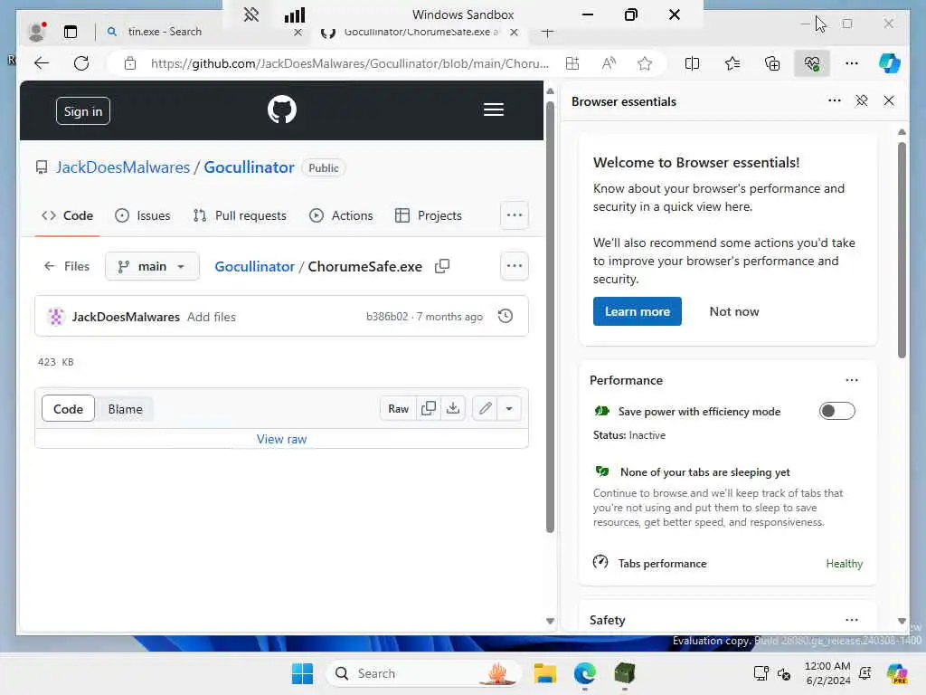
Task: Add this page to favorites star
Action: pyautogui.click(x=645, y=63)
